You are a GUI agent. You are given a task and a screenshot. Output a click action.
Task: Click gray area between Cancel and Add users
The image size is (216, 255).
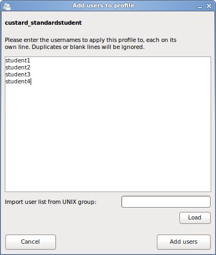click(x=106, y=242)
